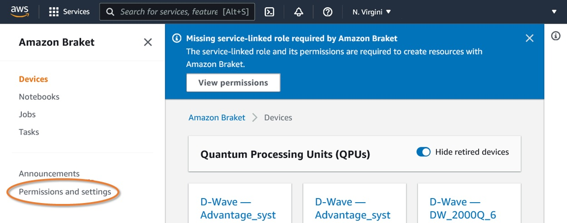Open Permissions and settings link

point(65,192)
